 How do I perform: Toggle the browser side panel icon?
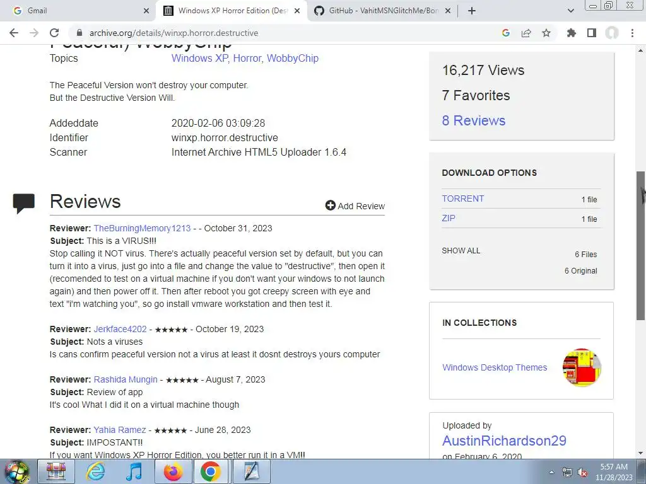[x=592, y=33]
